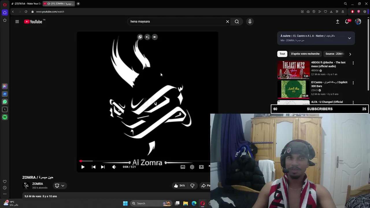Clear the search box text with the X
The height and width of the screenshot is (208, 370).
click(x=227, y=21)
